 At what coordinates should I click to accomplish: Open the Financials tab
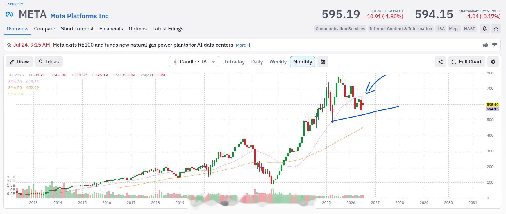coord(111,29)
